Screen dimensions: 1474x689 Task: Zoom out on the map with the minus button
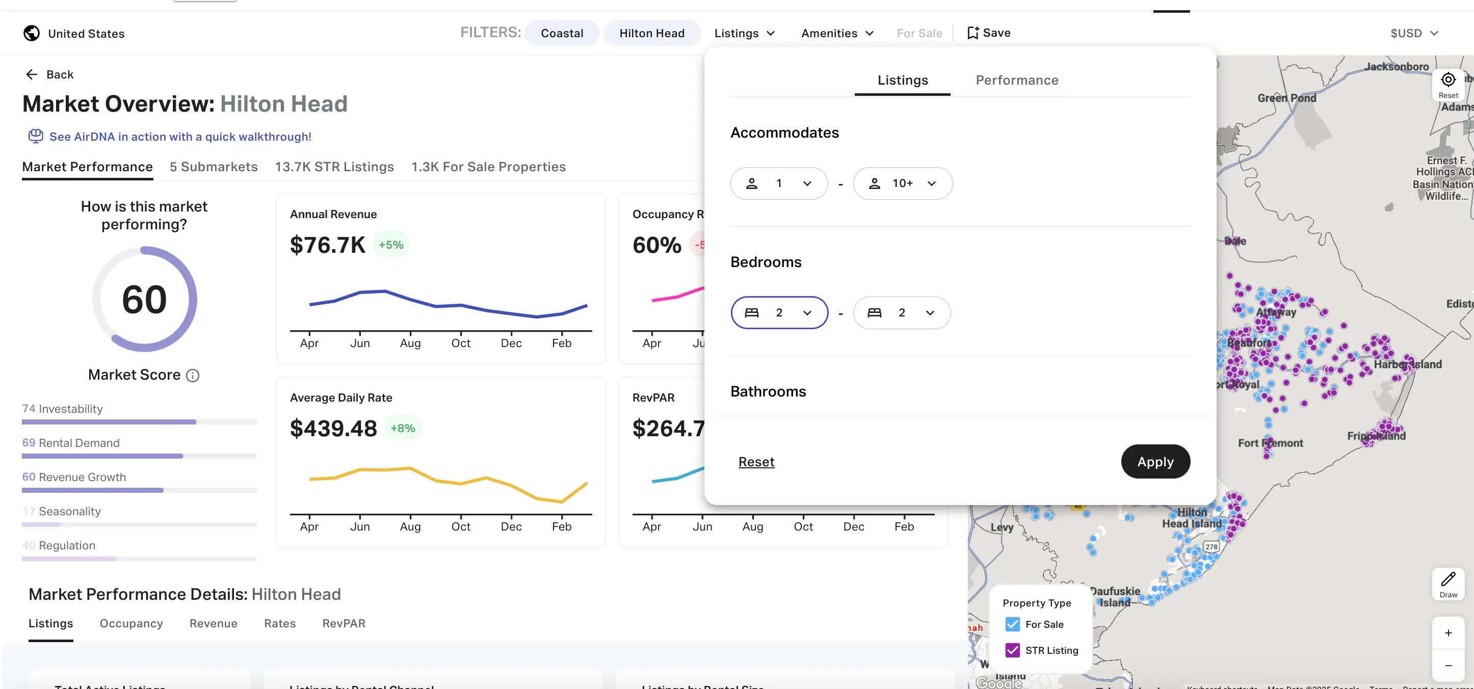click(1447, 665)
